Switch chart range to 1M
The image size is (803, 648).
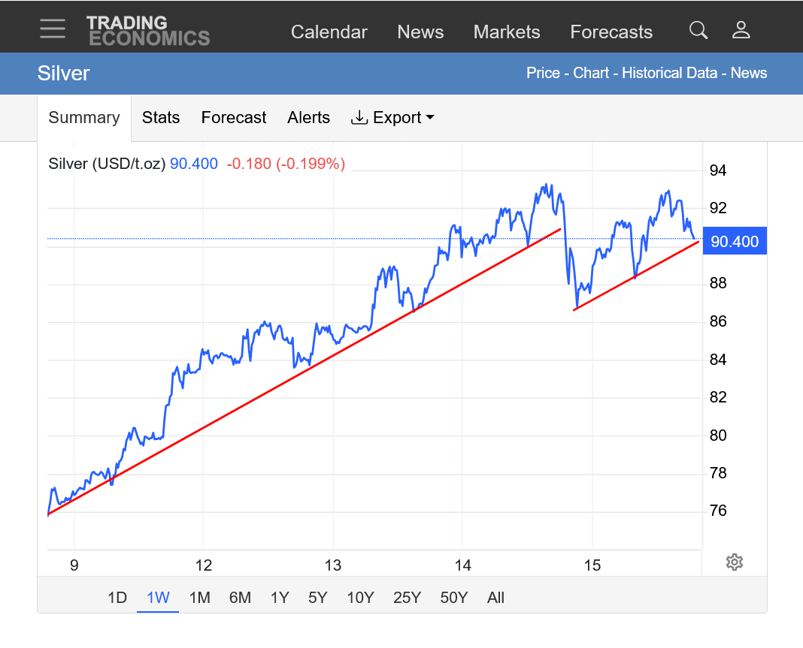click(x=199, y=598)
